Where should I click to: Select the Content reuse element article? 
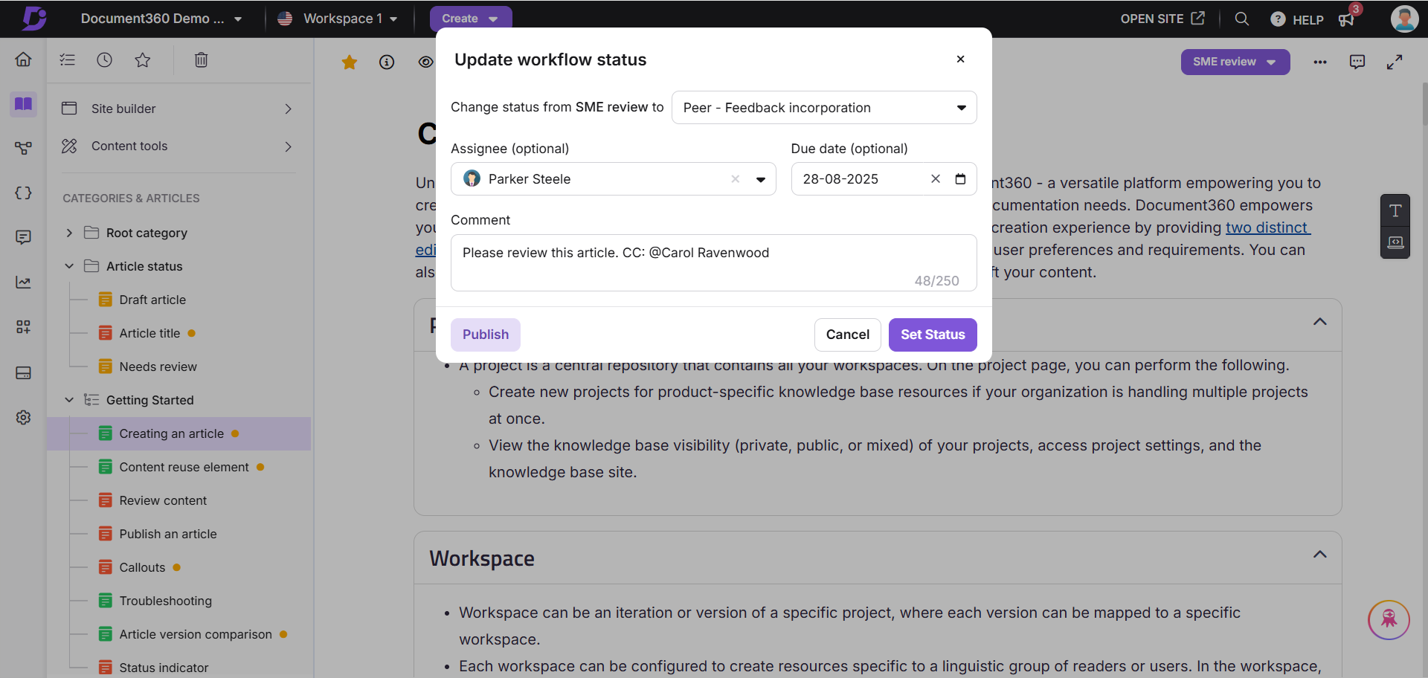pyautogui.click(x=184, y=467)
